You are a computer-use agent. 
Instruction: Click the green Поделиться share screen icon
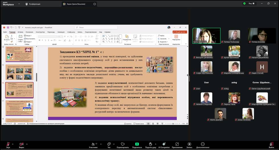(137, 144)
